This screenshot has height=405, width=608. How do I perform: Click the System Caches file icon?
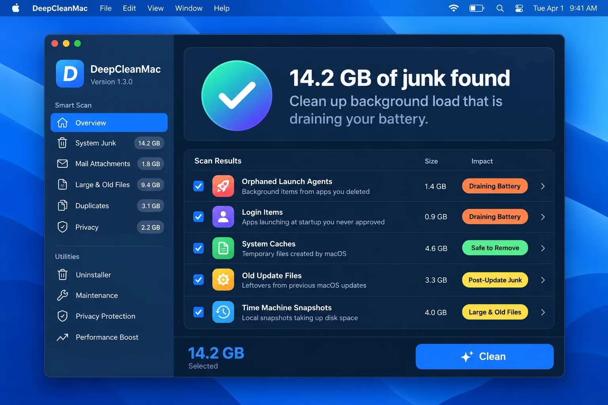pos(223,248)
